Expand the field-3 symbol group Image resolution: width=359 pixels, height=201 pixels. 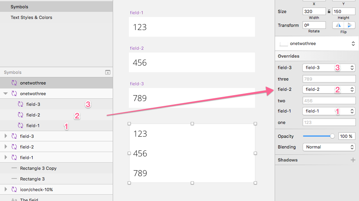(x=6, y=136)
